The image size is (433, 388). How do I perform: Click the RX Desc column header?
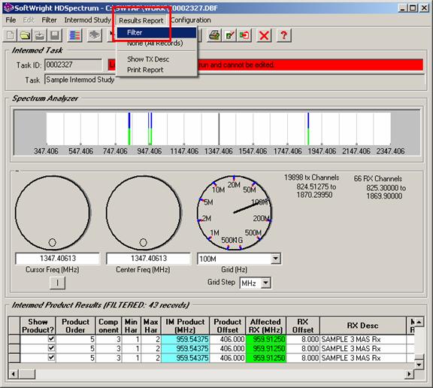(362, 326)
